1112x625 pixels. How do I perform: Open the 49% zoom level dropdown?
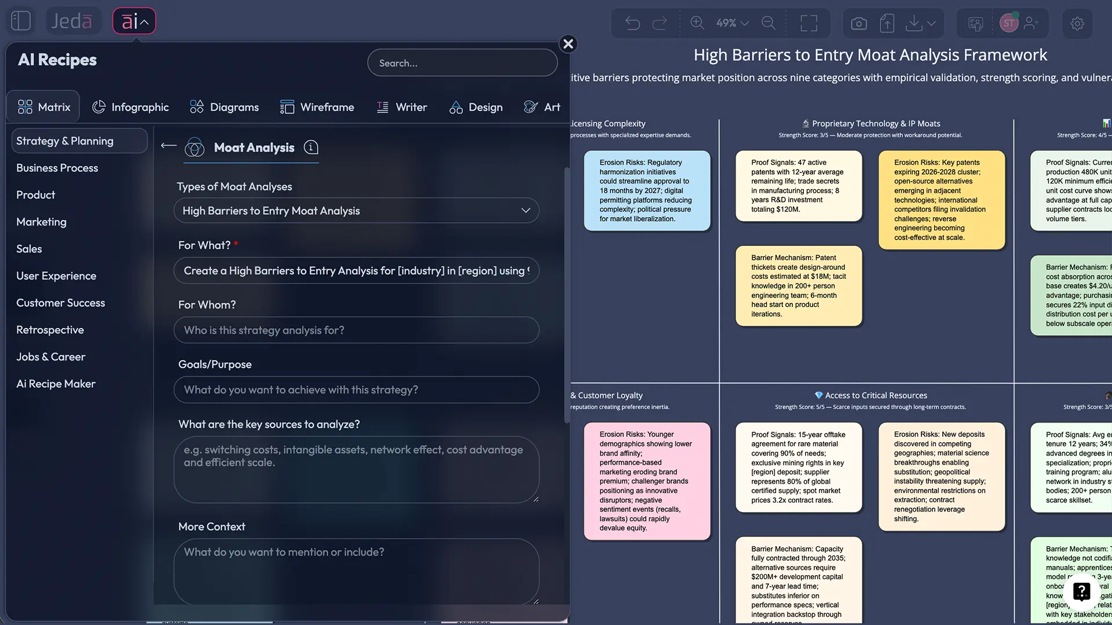click(x=731, y=23)
